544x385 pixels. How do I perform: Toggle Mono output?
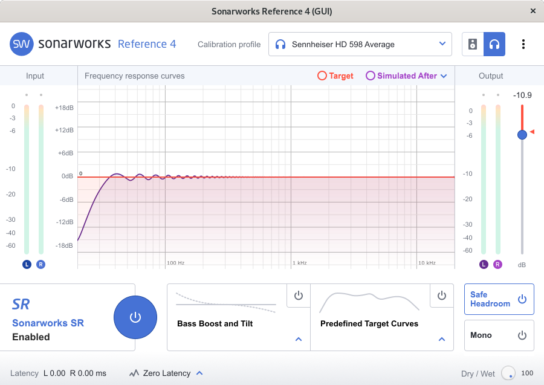point(499,335)
